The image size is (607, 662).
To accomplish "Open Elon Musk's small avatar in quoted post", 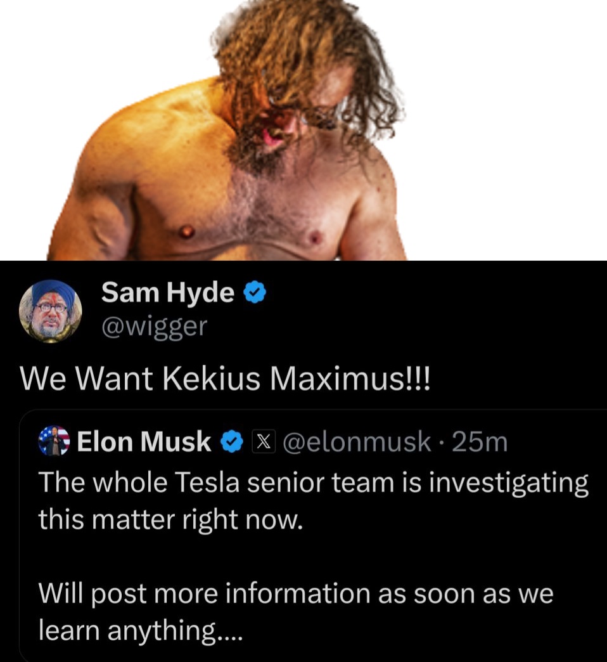I will [54, 441].
